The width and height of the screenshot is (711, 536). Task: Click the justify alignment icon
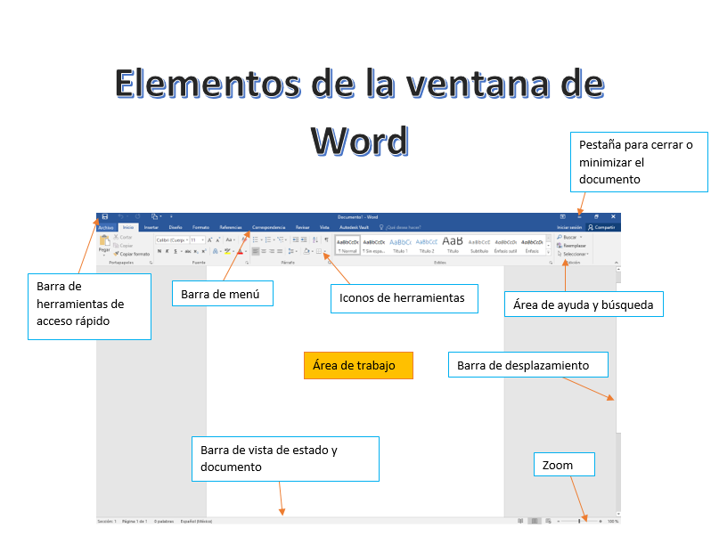[x=280, y=251]
